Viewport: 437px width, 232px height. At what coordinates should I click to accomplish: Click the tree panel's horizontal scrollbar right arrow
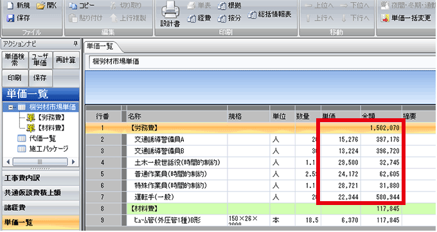pos(73,162)
